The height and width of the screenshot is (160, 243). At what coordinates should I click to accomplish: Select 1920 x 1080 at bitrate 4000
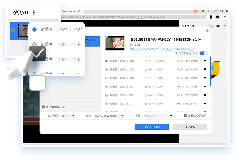pyautogui.click(x=106, y=78)
